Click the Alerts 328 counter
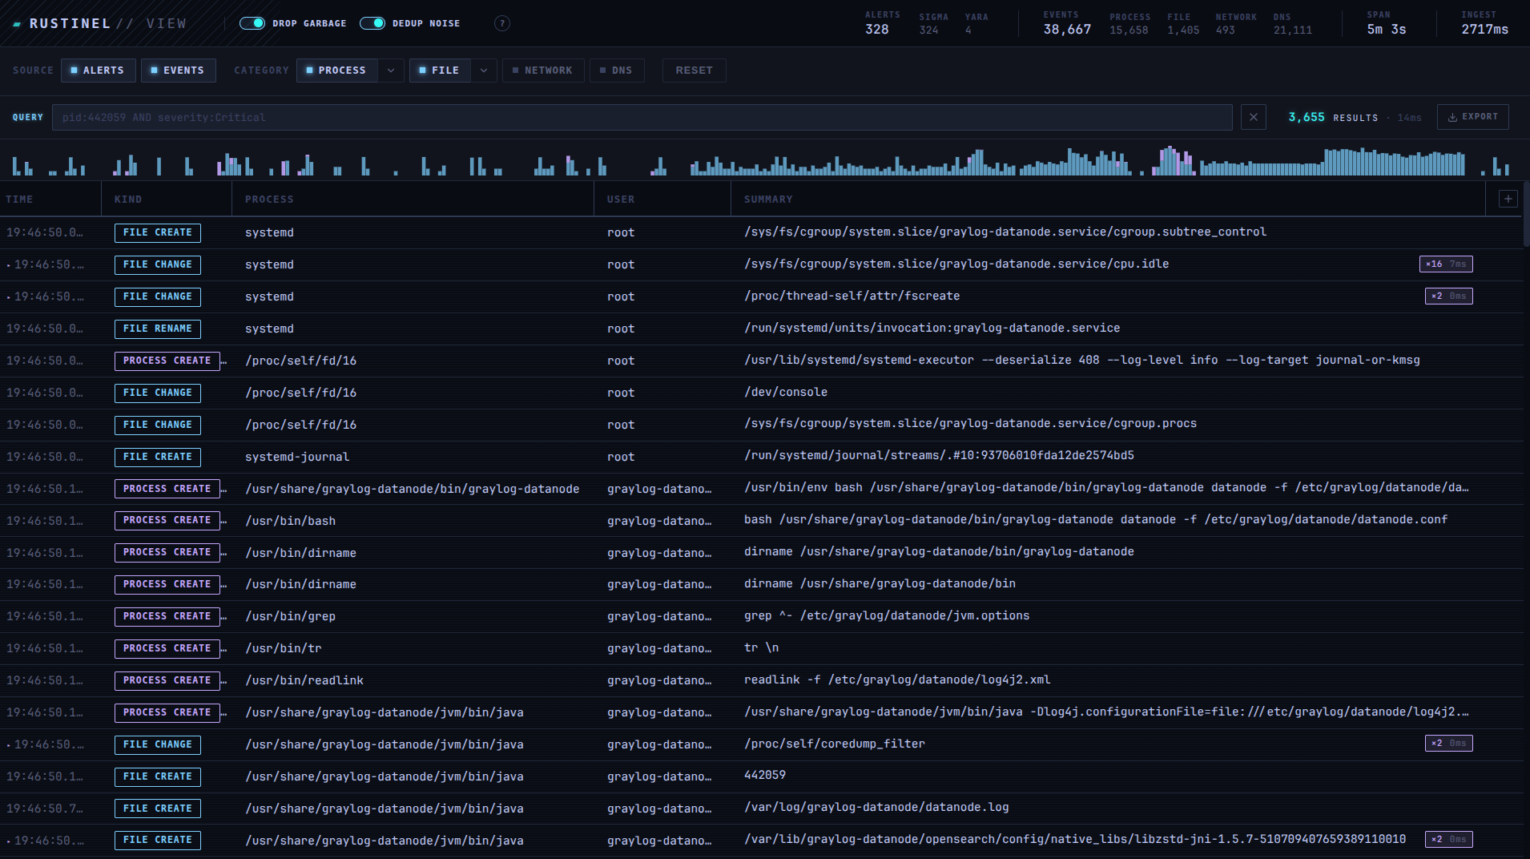 click(881, 23)
